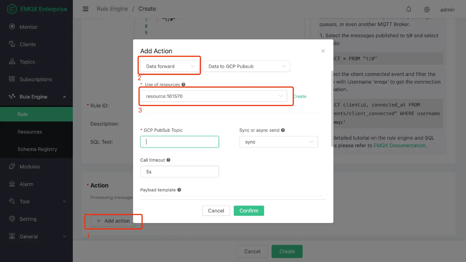Click help icon next to Use of resources
This screenshot has width=466, height=262.
(183, 85)
